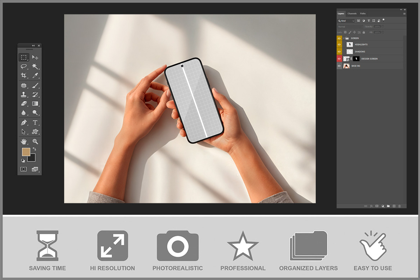The height and width of the screenshot is (280, 420).
Task: Select the Lasso tool
Action: pyautogui.click(x=24, y=66)
